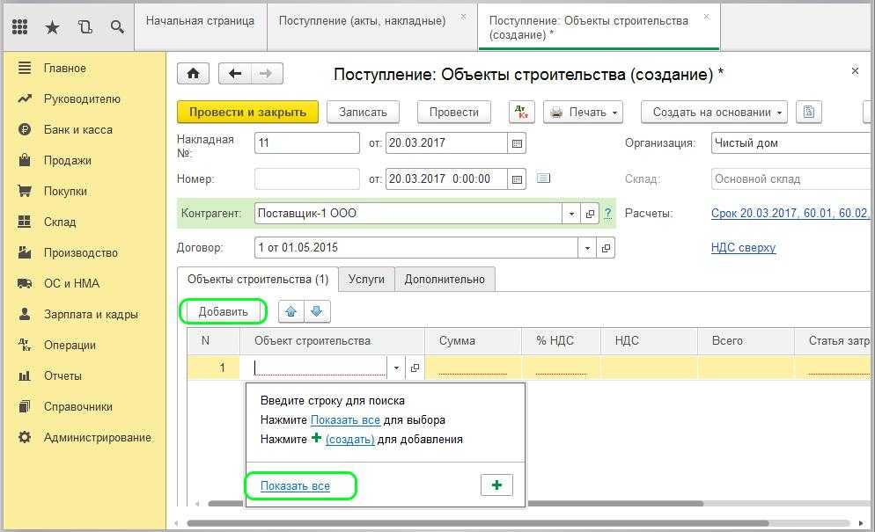The image size is (875, 532).
Task: Open Favorites star icon
Action: [52, 26]
